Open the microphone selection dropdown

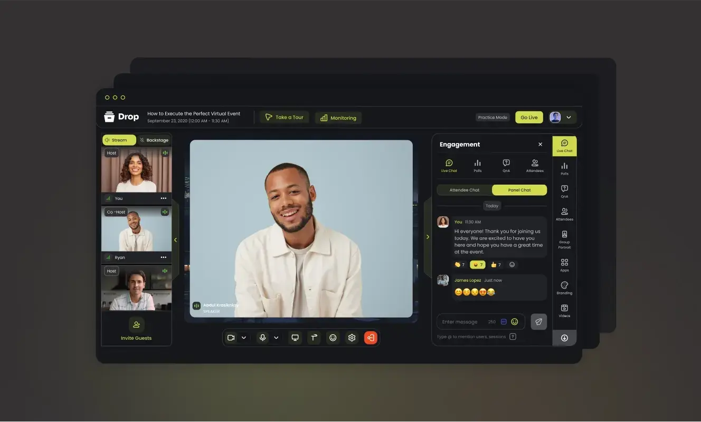tap(275, 337)
